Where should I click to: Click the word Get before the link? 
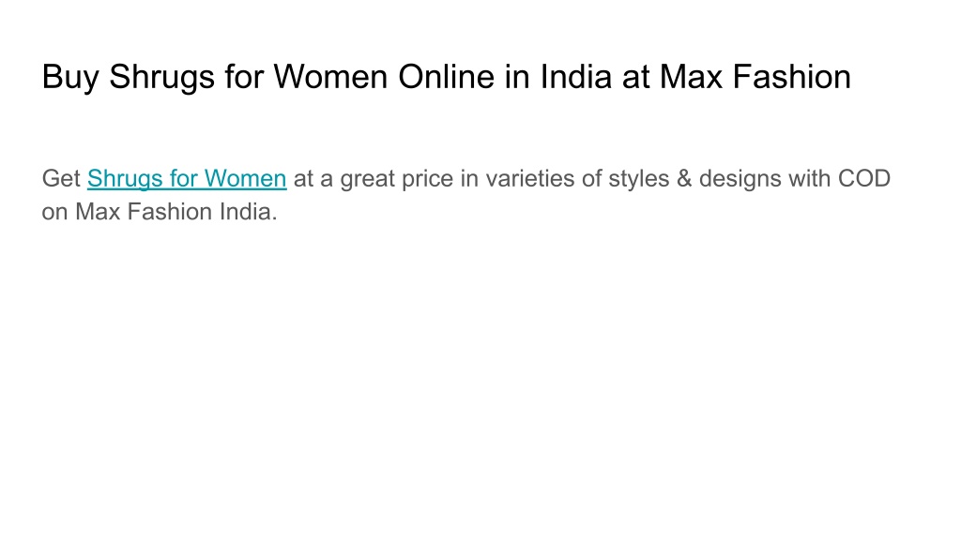pyautogui.click(x=61, y=179)
